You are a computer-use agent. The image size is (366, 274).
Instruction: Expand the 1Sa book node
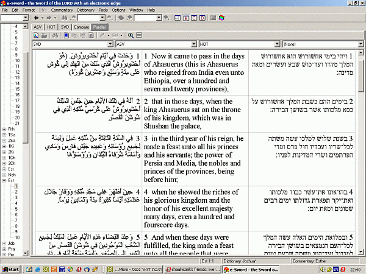(x=4, y=135)
